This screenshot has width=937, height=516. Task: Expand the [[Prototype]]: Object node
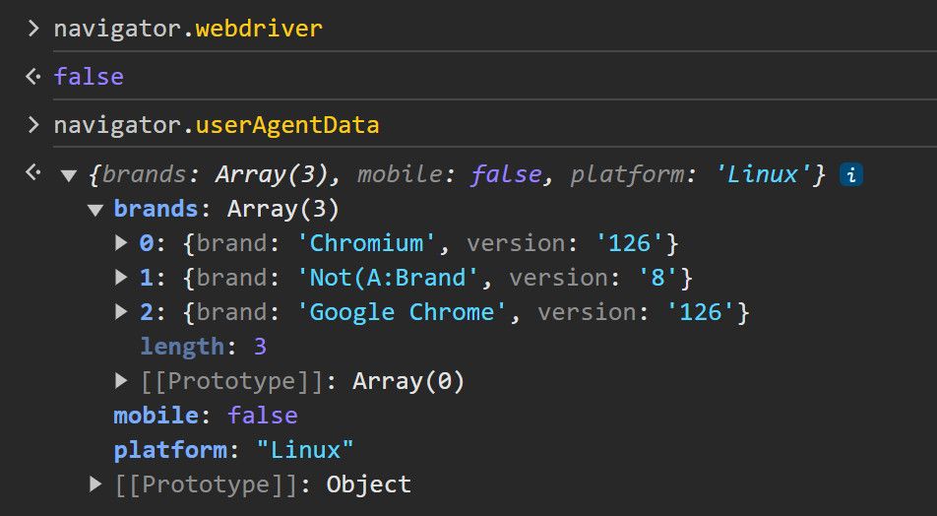point(95,484)
